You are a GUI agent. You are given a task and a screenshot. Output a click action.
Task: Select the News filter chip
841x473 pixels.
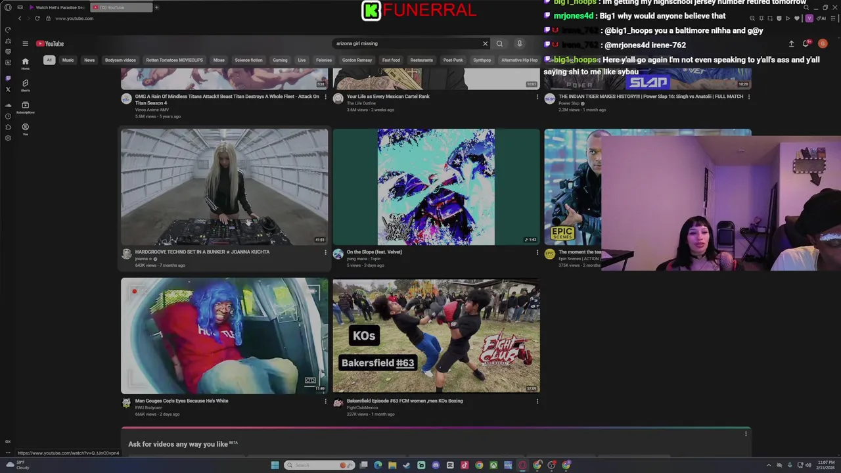89,60
